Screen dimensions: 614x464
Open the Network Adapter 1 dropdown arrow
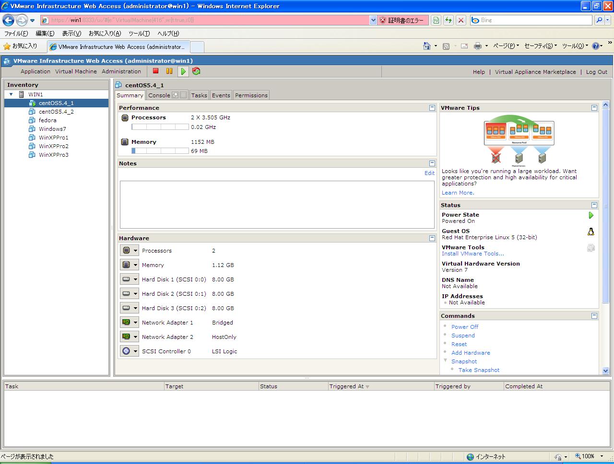136,323
